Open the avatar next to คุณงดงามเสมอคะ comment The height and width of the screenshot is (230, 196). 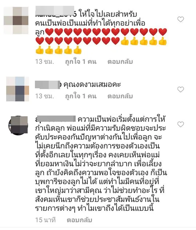pos(17,89)
